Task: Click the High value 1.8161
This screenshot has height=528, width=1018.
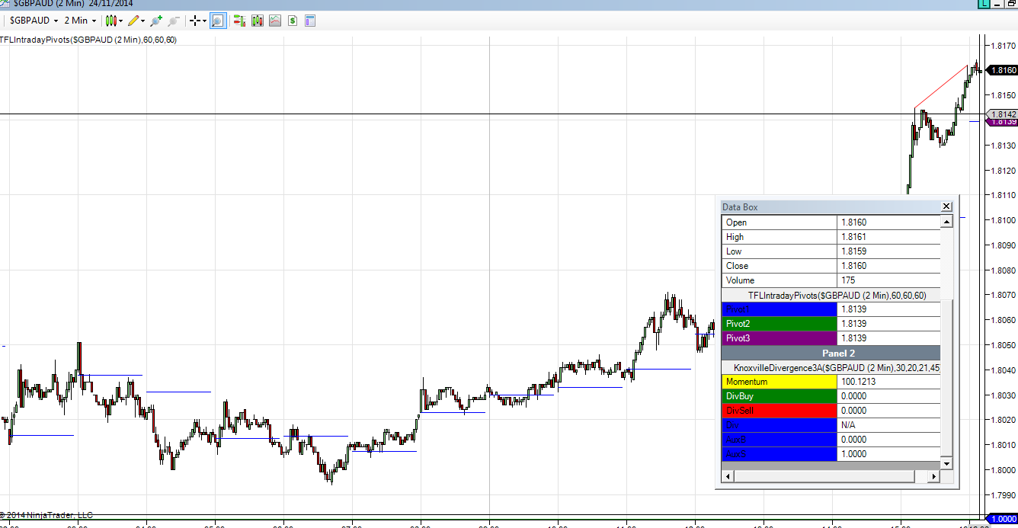Action: pos(888,237)
